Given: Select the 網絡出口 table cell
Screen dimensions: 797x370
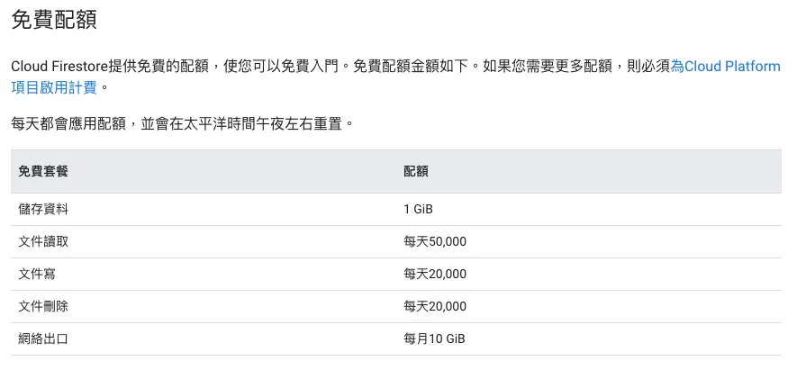Looking at the screenshot, I should (x=43, y=338).
